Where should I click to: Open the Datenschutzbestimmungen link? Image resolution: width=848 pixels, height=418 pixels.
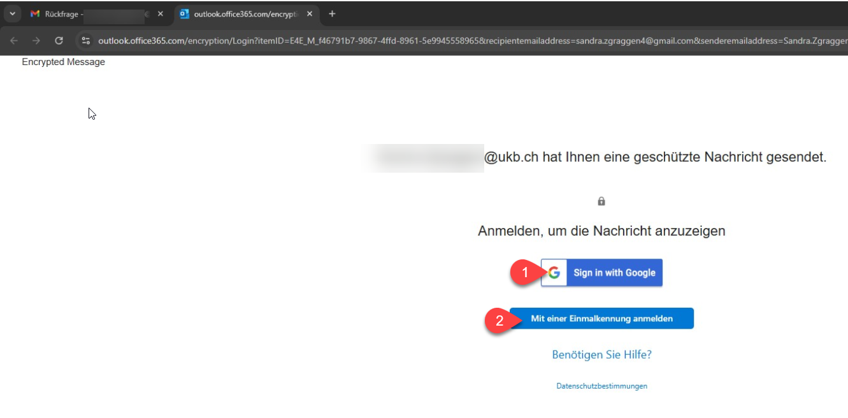(x=601, y=386)
